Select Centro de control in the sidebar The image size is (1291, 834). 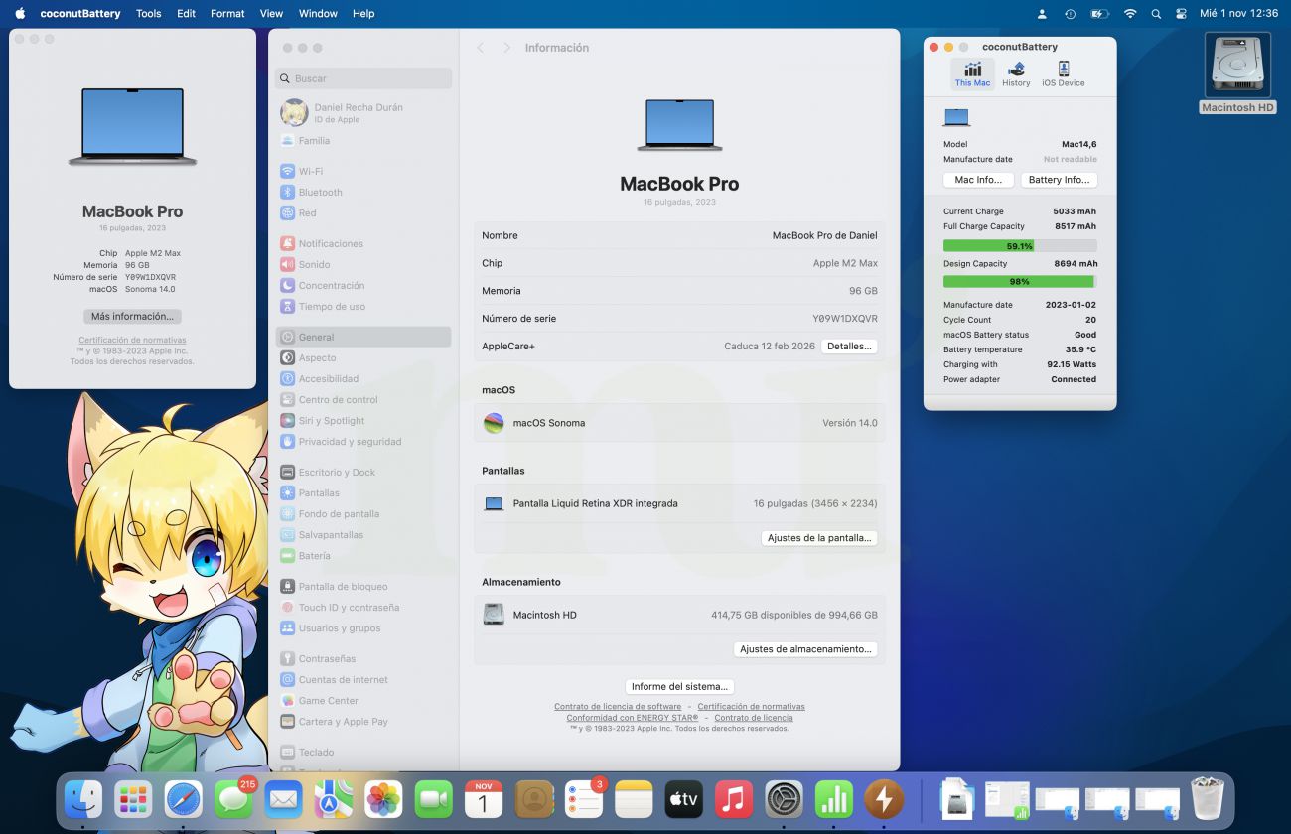[363, 399]
